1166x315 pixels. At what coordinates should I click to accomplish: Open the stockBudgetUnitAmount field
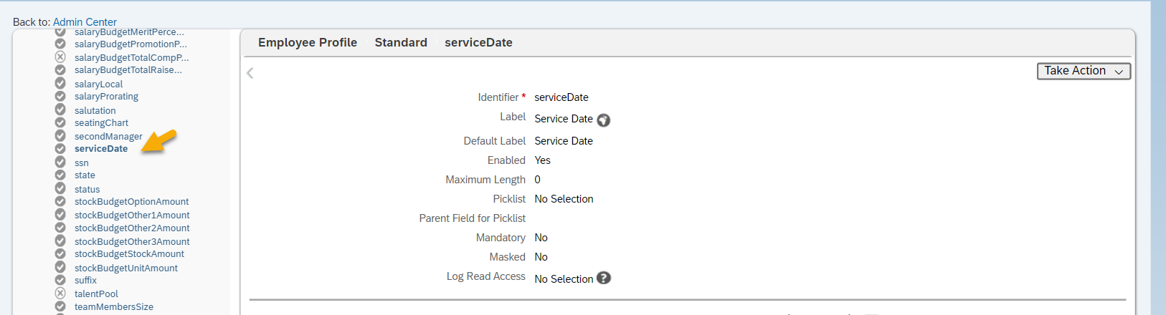pos(126,268)
